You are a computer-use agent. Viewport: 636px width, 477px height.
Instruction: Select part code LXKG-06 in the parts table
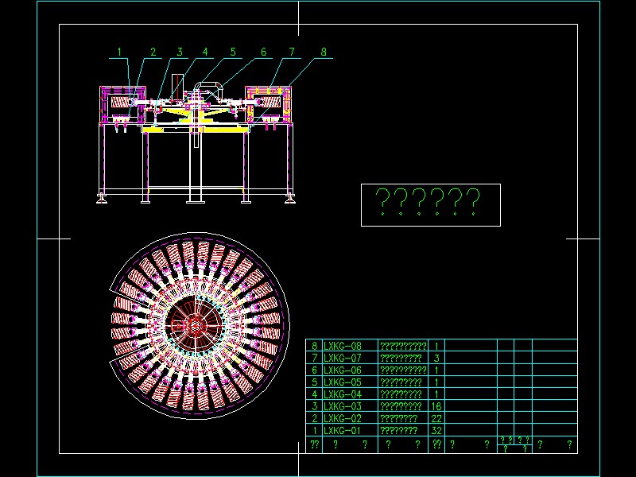click(x=343, y=370)
